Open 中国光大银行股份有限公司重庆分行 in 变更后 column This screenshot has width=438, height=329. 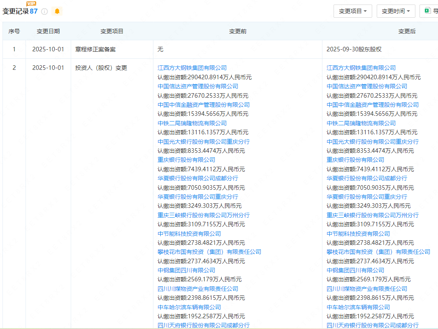click(373, 141)
